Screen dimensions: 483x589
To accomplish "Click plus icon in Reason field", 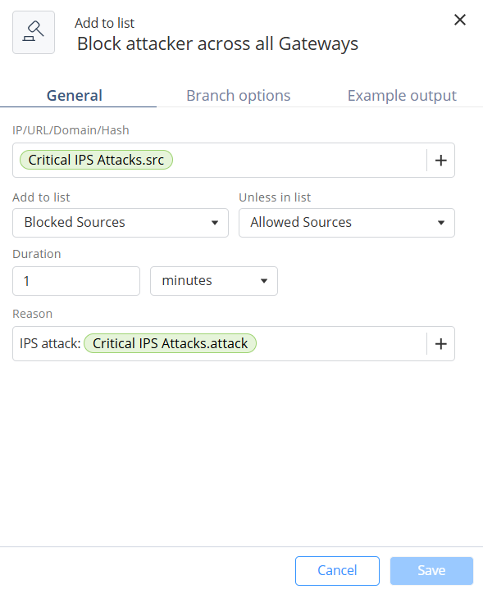I will (x=440, y=344).
